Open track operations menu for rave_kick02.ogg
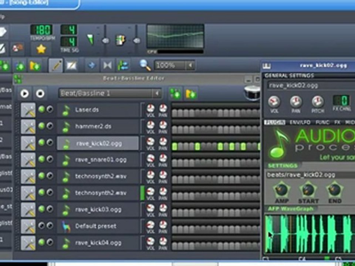Screen dimensions: 355x266 pyautogui.click(x=28, y=143)
